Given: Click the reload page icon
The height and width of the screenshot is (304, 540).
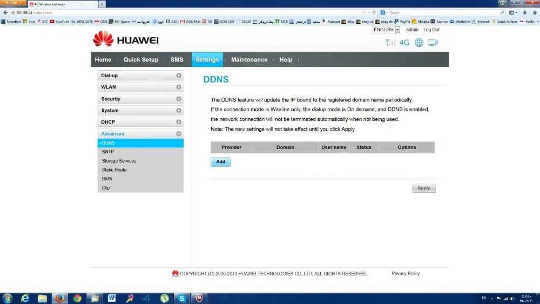Looking at the screenshot, I should [x=374, y=13].
